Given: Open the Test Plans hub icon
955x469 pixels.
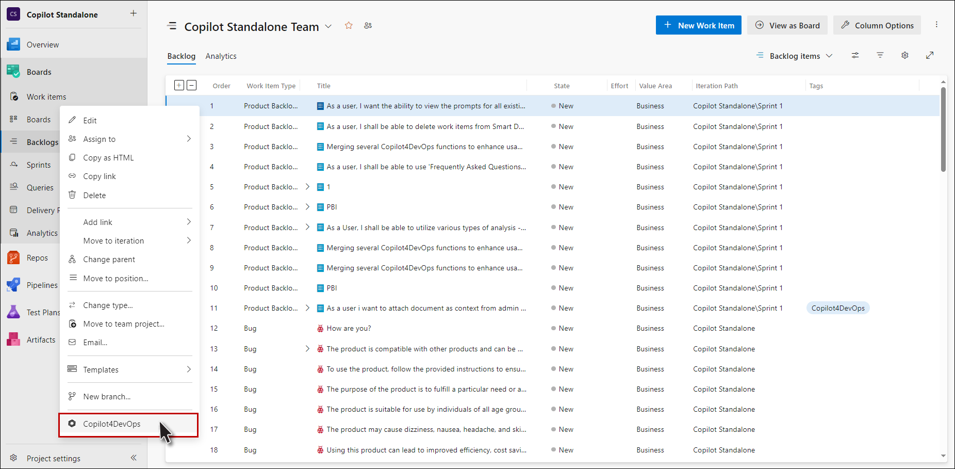Looking at the screenshot, I should (13, 312).
